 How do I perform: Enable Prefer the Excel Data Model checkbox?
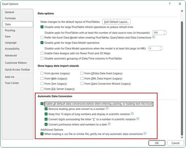click(x=42, y=37)
